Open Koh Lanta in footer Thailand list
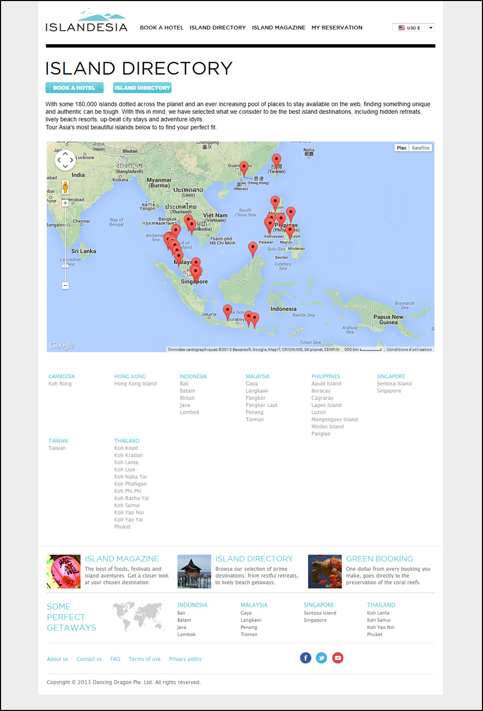Screen dimensions: 483x711 point(378,613)
